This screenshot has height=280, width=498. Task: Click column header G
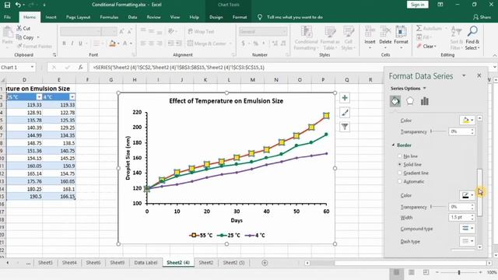pyautogui.click(x=110, y=79)
